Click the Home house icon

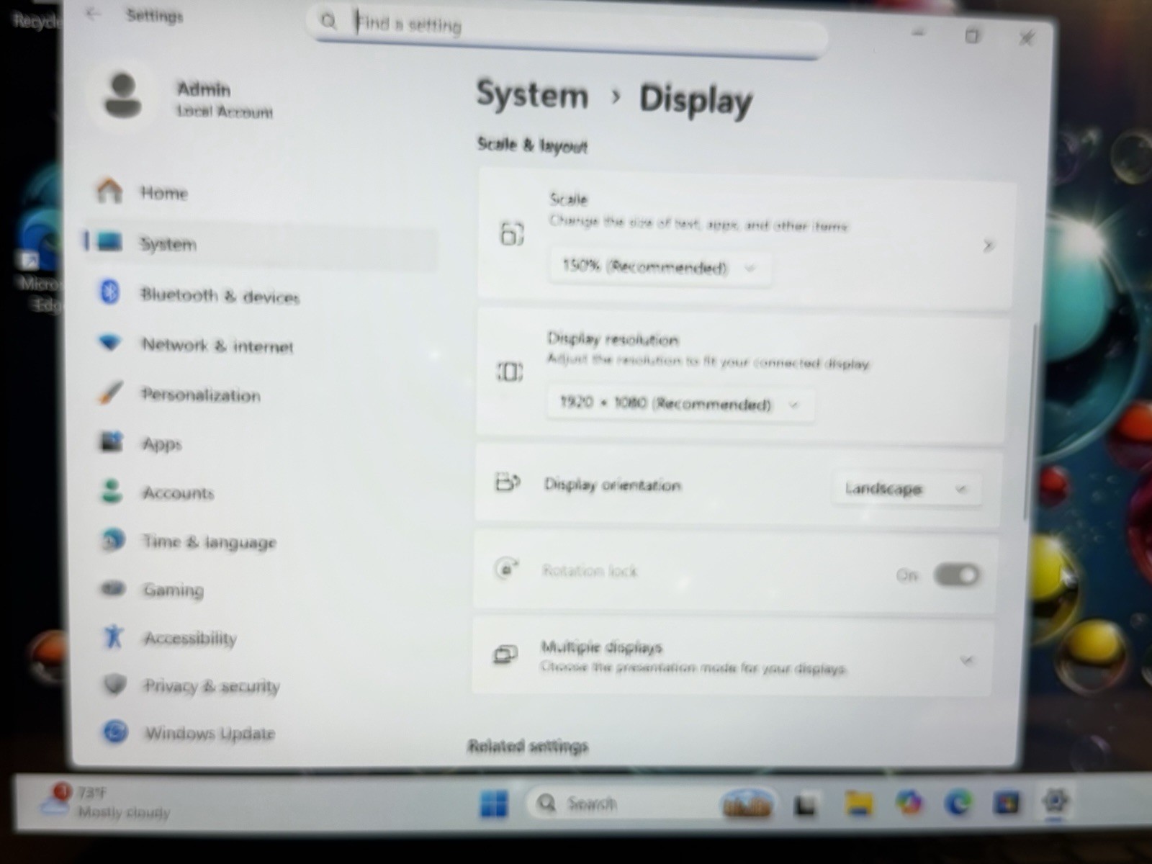[109, 191]
